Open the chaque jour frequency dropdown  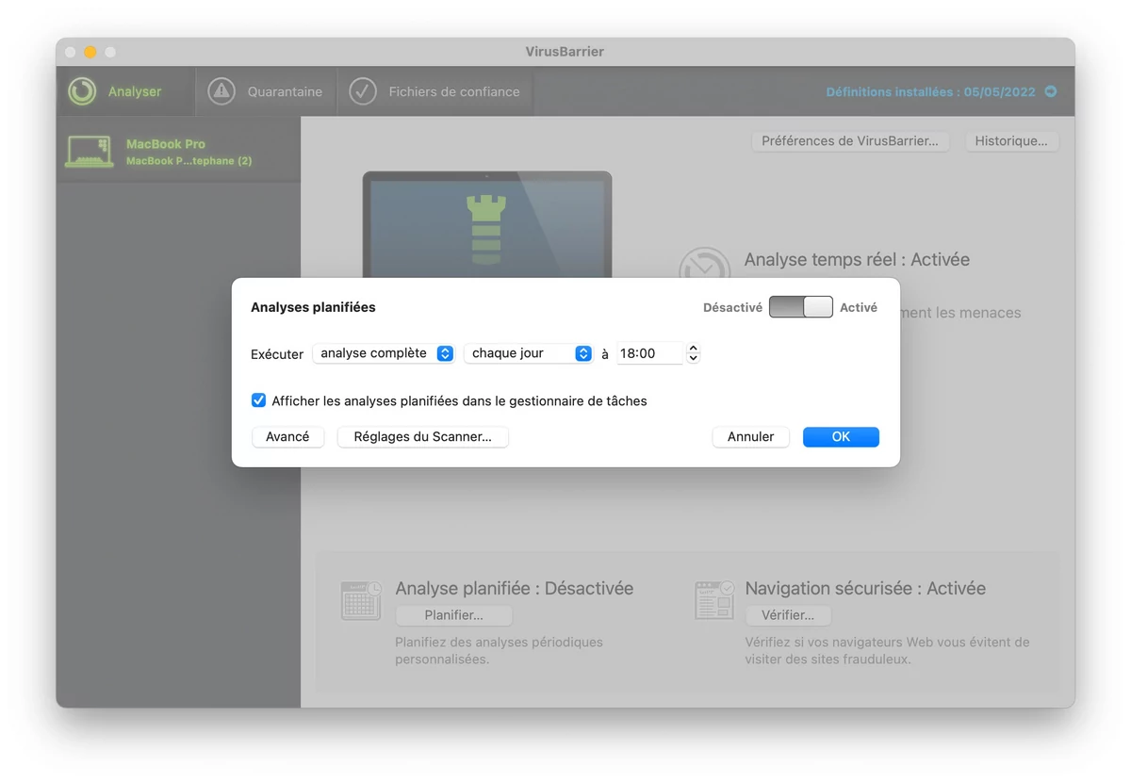pyautogui.click(x=528, y=353)
